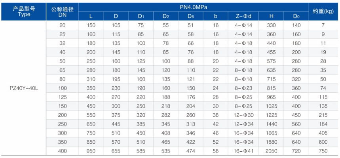This screenshot has height=158, width=340.
Task: Click the b column header
Action: [216, 16]
